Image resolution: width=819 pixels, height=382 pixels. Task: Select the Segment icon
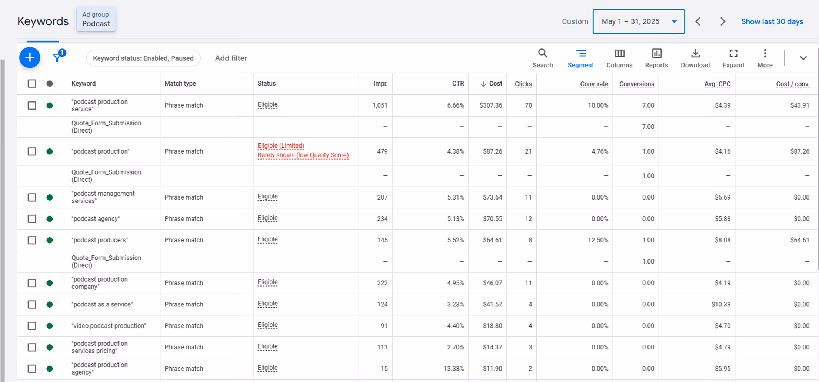pos(580,58)
